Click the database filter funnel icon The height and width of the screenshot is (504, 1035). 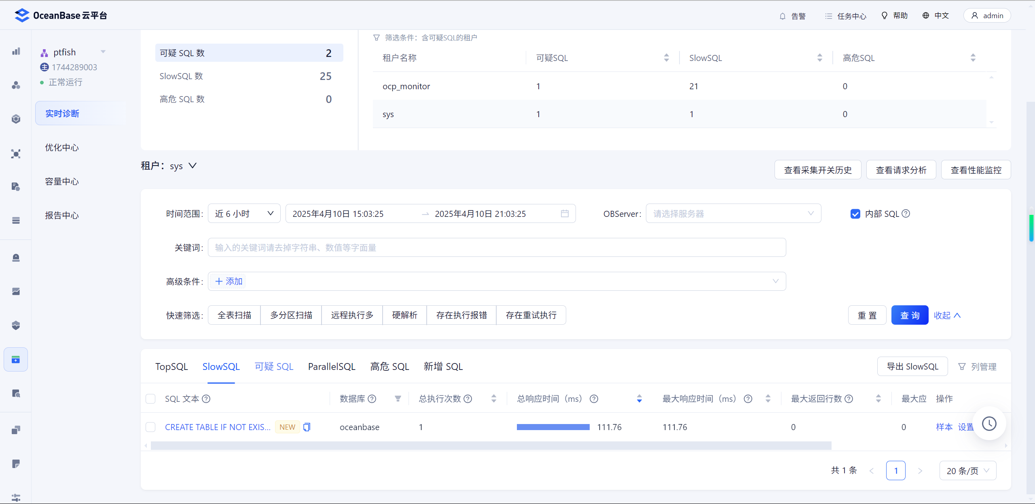398,399
